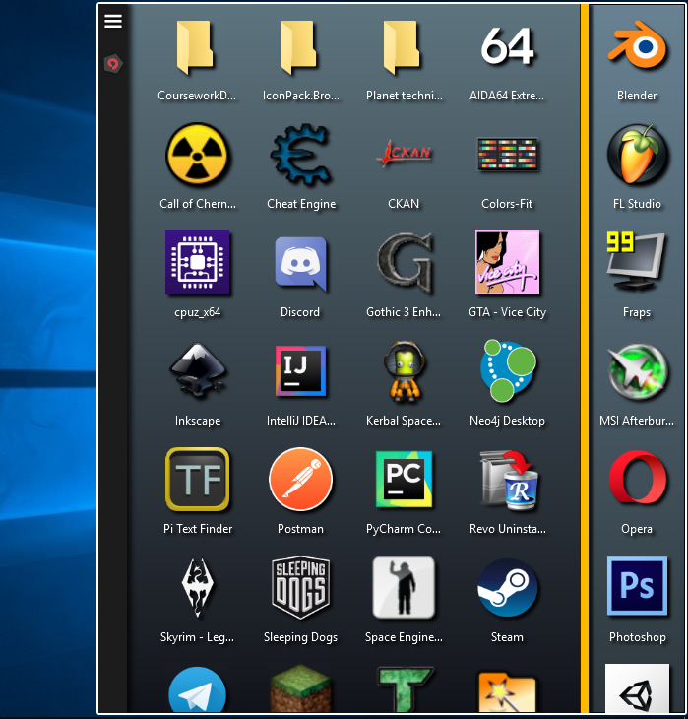Open Neo4j Desktop

(508, 370)
